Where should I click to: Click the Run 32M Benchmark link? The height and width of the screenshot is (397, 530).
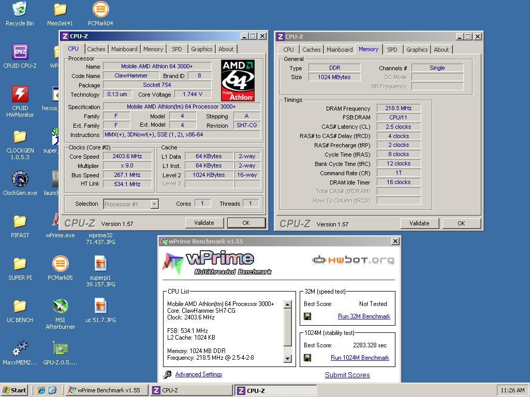coord(364,316)
